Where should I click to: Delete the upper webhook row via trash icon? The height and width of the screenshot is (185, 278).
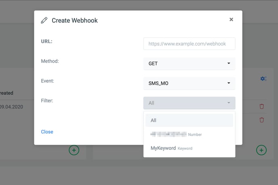[x=262, y=106]
